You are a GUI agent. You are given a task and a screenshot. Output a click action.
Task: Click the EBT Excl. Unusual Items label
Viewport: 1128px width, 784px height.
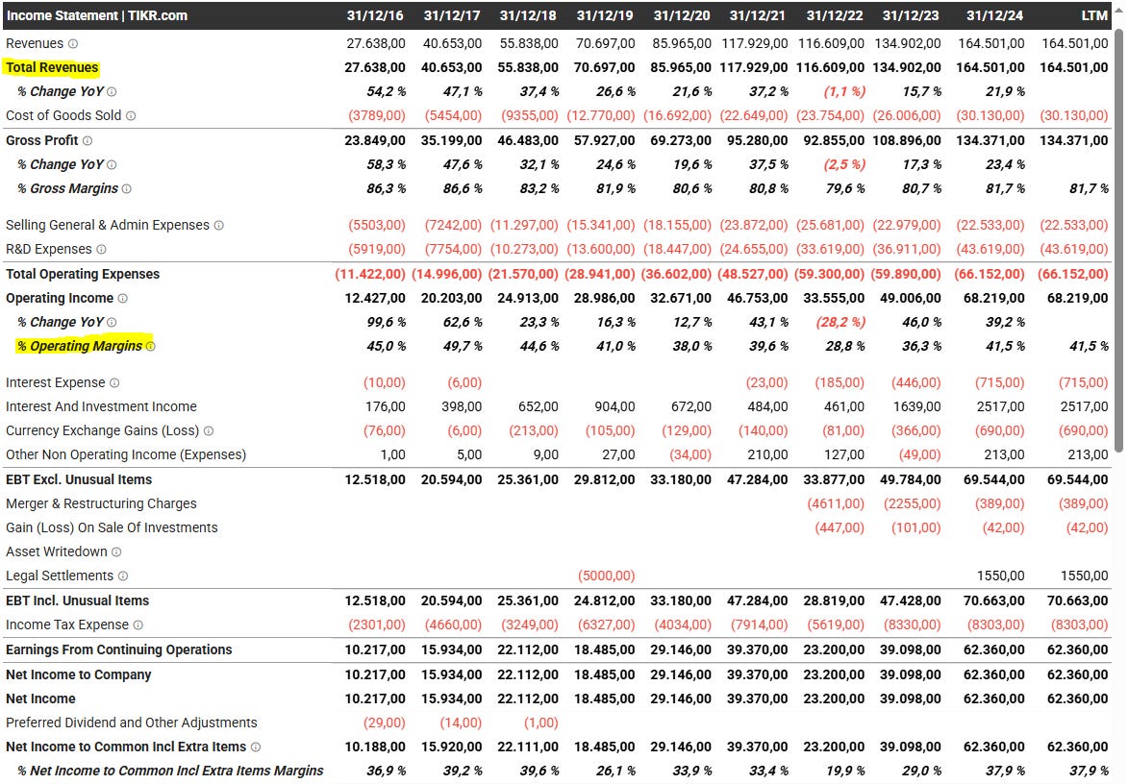[79, 479]
